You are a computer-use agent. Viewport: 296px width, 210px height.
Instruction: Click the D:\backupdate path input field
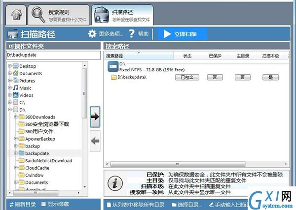click(53, 55)
